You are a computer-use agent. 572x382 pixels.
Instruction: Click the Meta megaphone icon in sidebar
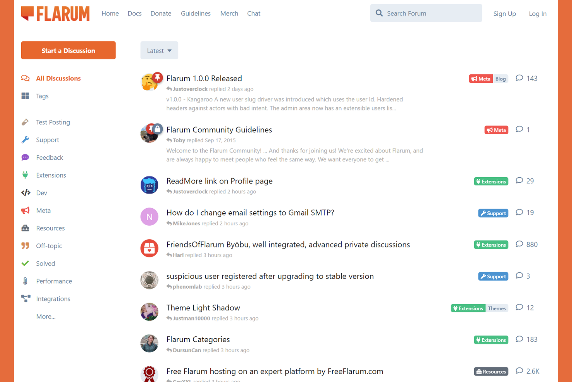[26, 211]
